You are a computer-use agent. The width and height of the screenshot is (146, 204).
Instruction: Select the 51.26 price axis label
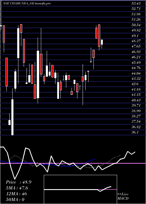136,20
